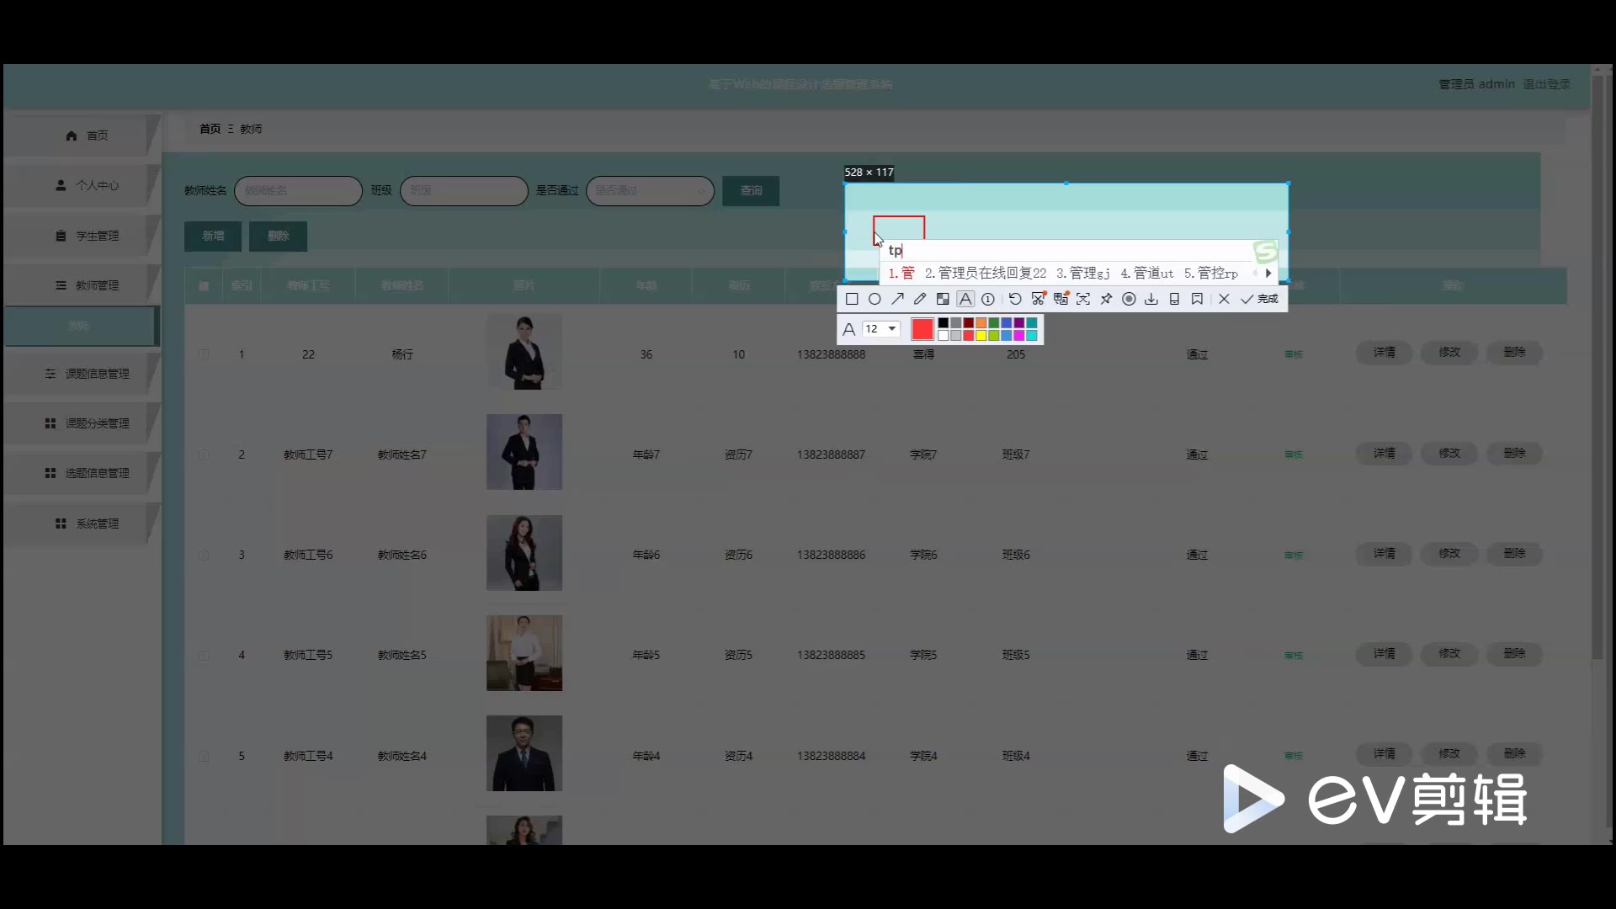Tick checkbox for row 3 teacher
The height and width of the screenshot is (909, 1616).
(204, 555)
